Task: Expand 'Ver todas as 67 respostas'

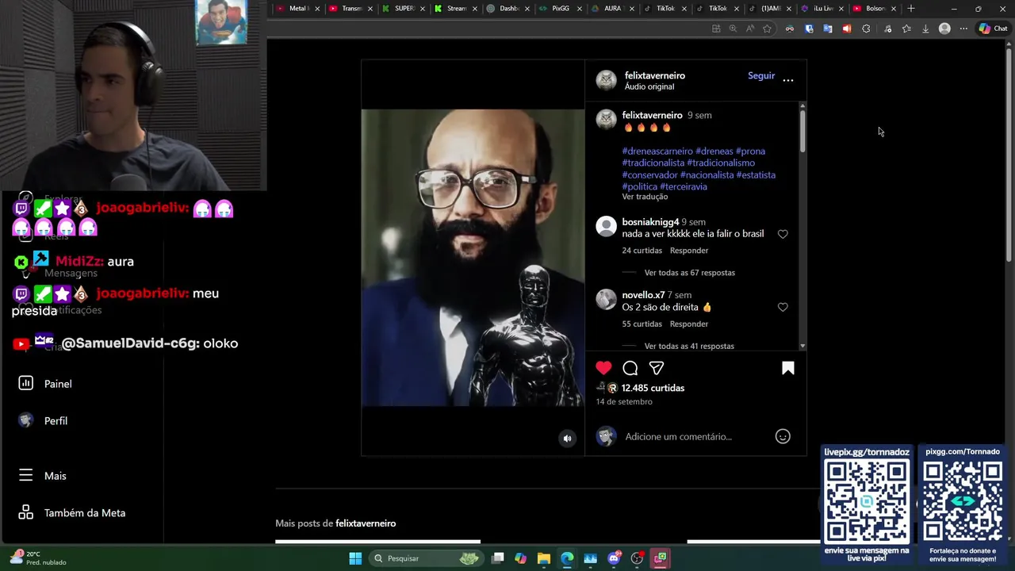Action: pos(690,273)
